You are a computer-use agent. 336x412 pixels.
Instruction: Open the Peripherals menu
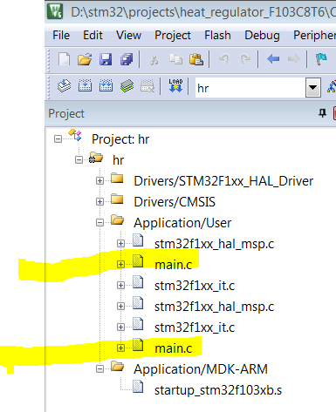(x=314, y=36)
